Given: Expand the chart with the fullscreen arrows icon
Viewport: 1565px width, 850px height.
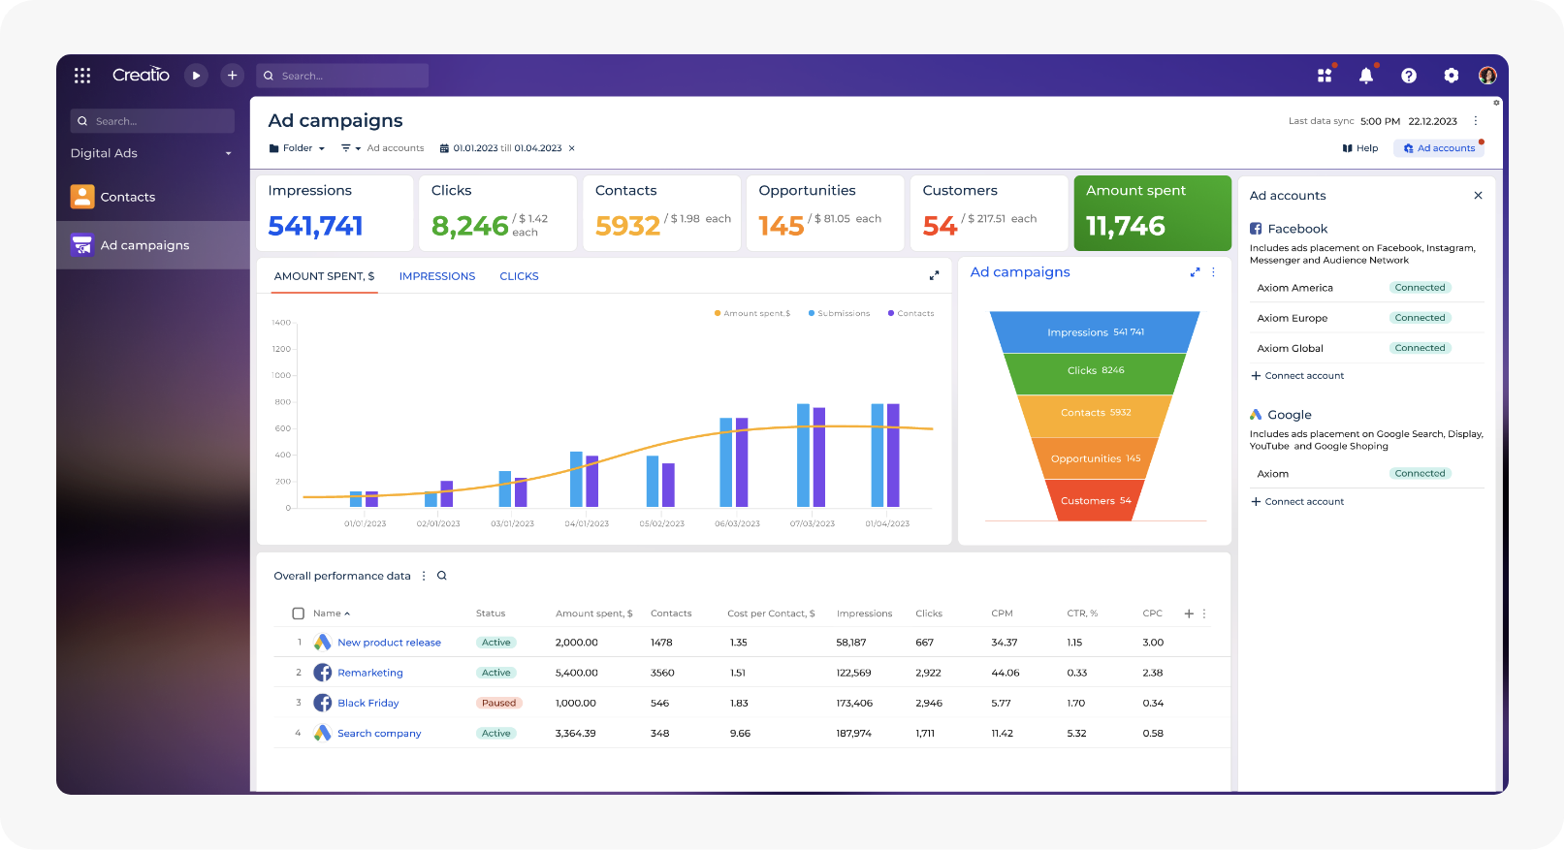Looking at the screenshot, I should [x=934, y=276].
